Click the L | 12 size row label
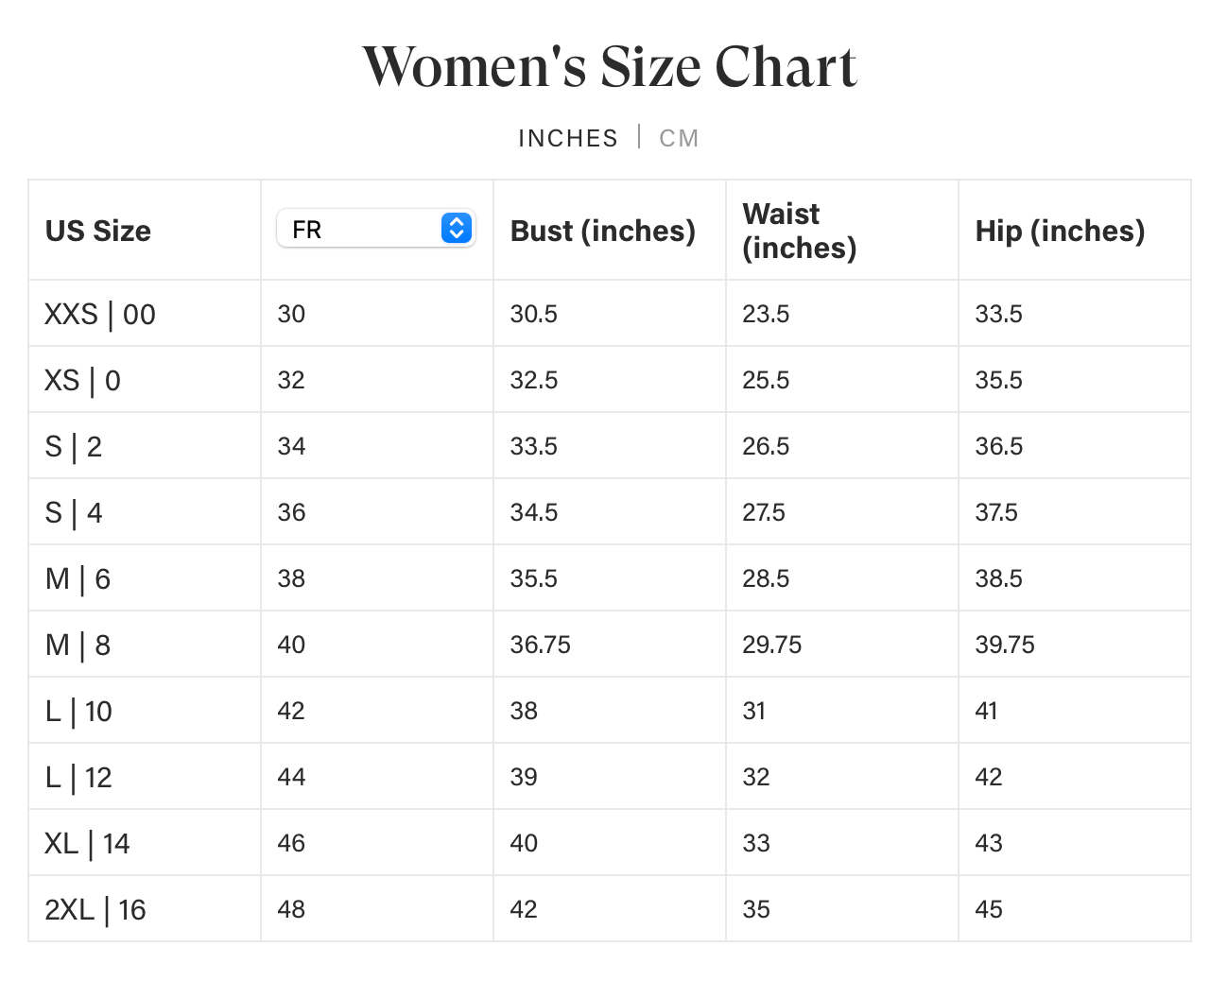 coord(78,777)
